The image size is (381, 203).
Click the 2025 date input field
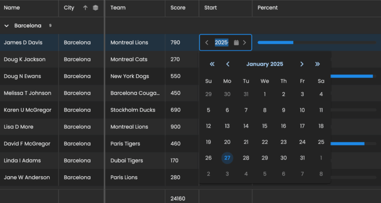coord(221,43)
